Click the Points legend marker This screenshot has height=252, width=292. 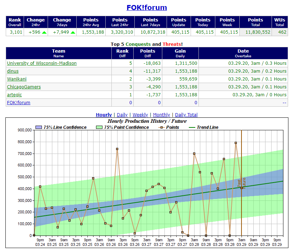click(x=162, y=127)
